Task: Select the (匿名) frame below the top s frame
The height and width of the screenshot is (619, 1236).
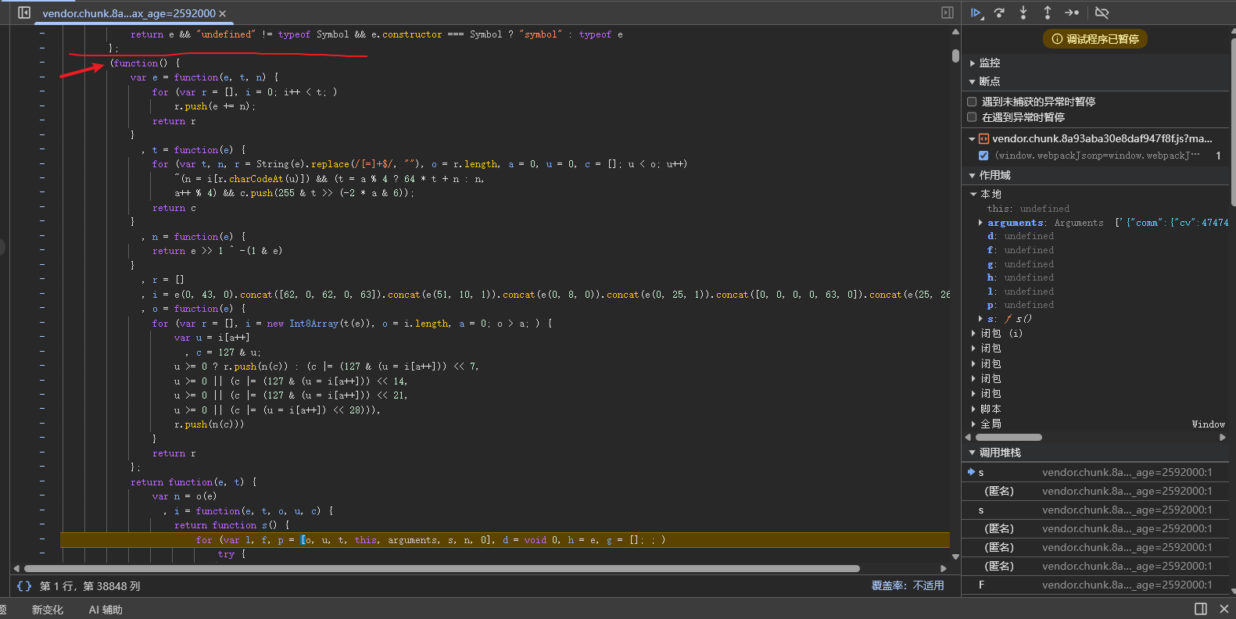Action: [x=999, y=491]
